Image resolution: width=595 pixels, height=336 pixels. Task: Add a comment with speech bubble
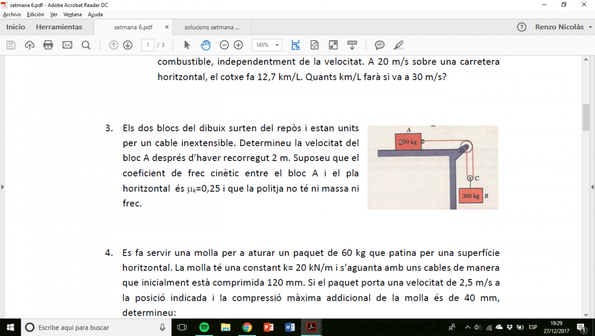pos(379,45)
